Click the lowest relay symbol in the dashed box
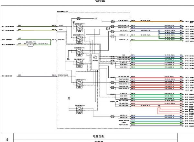The width and height of the screenshot is (194, 142). [79, 110]
